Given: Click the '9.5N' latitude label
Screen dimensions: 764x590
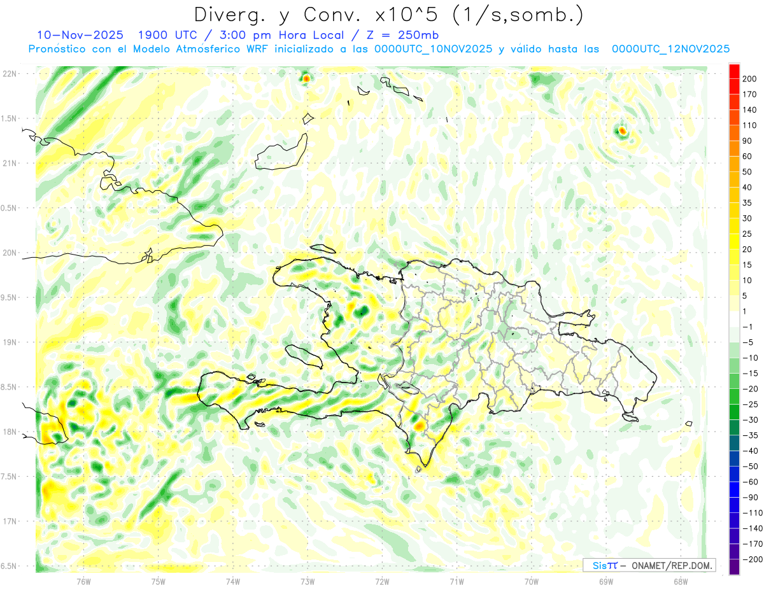Looking at the screenshot, I should coord(9,297).
